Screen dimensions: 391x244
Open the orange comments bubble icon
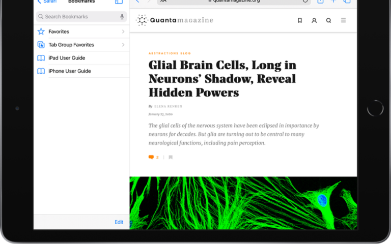(x=151, y=157)
